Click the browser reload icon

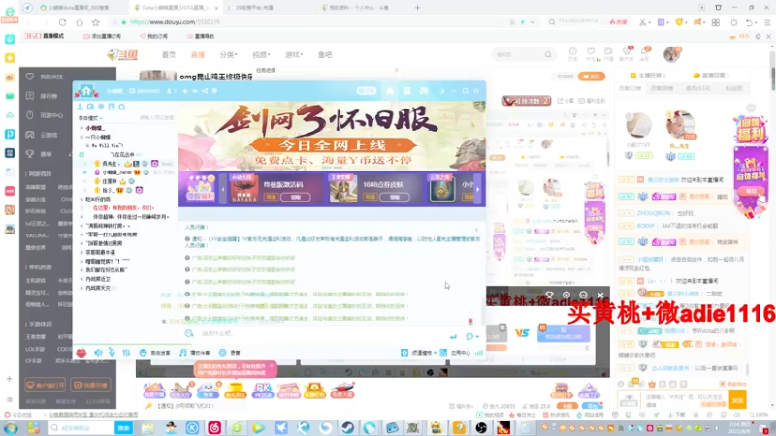click(62, 22)
